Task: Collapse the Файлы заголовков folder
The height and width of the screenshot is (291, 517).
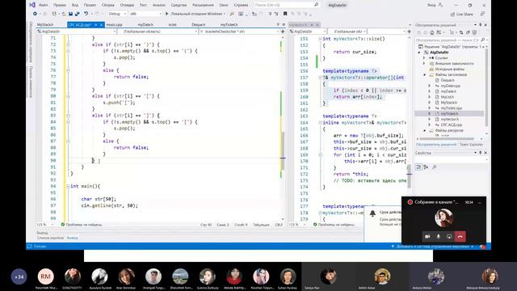Action: pyautogui.click(x=425, y=75)
